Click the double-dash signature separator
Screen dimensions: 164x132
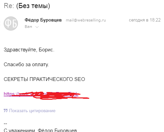[x=5, y=124]
